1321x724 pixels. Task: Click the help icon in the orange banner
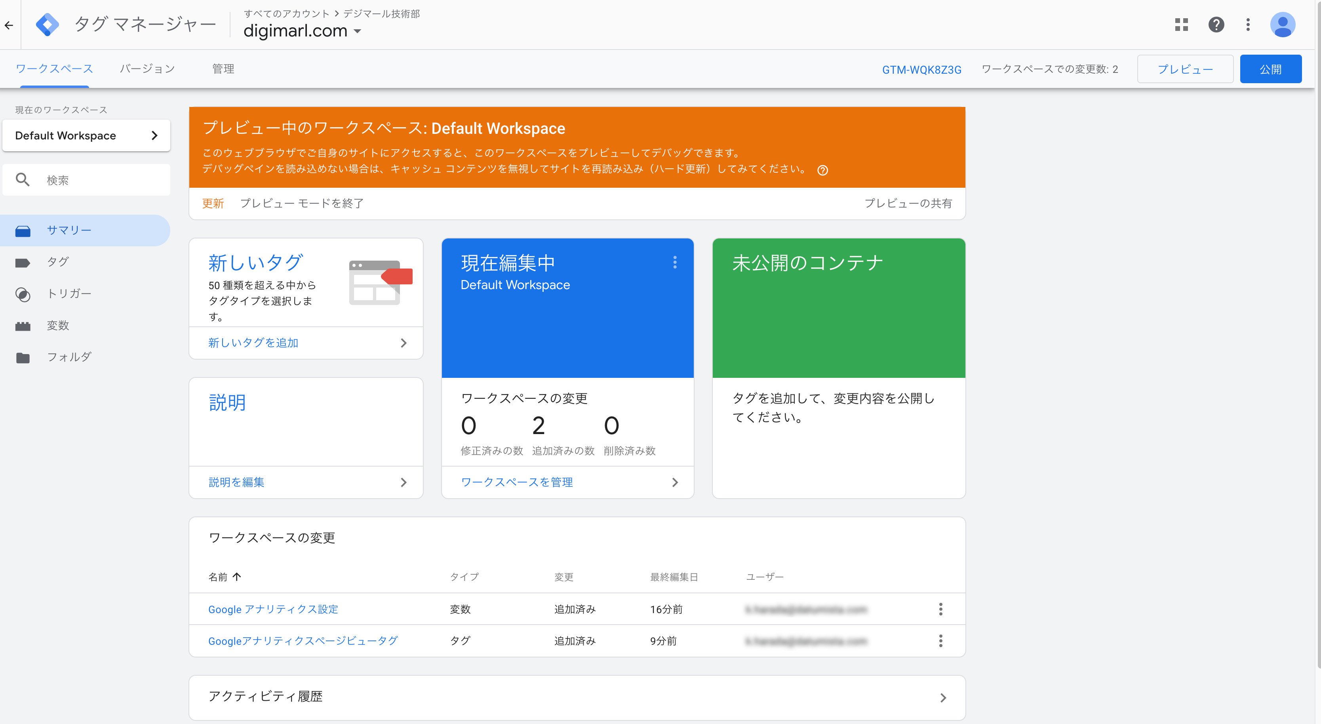click(822, 170)
